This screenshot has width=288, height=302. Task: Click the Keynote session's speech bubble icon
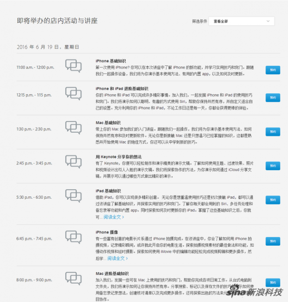(x=73, y=162)
